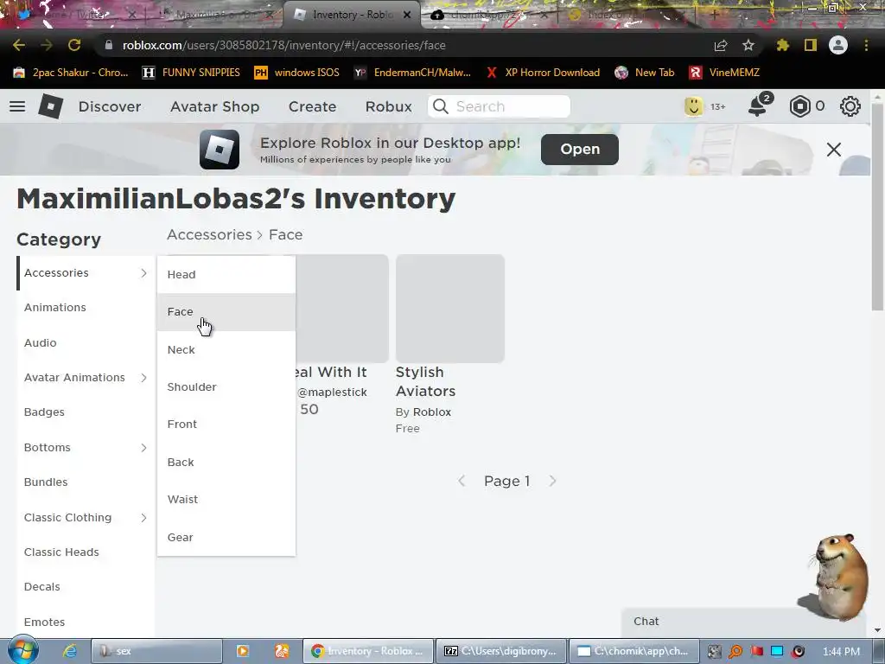Bookmark this page with the star icon
885x664 pixels.
click(x=748, y=45)
